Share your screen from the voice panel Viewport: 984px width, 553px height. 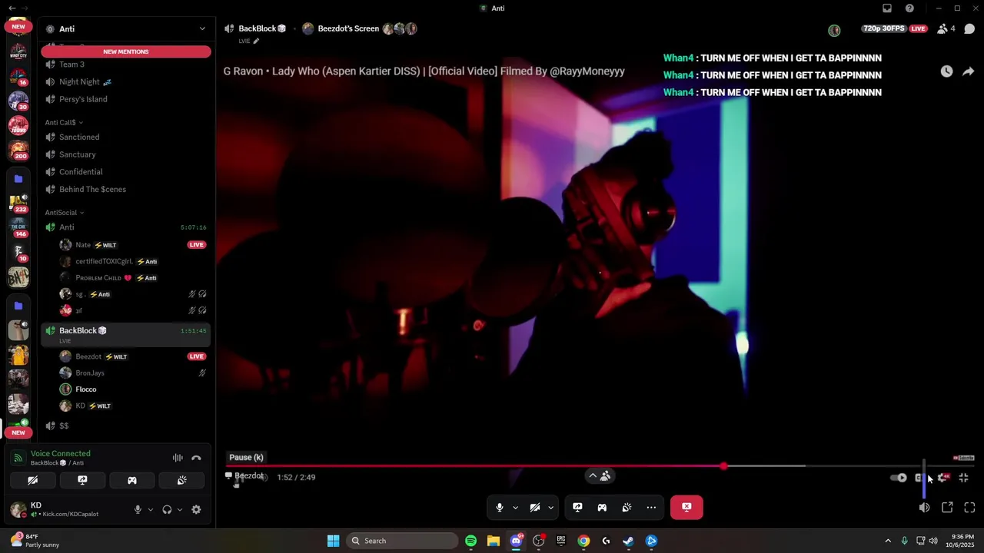point(82,480)
